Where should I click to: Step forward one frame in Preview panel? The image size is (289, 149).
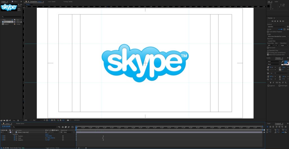click(x=280, y=21)
